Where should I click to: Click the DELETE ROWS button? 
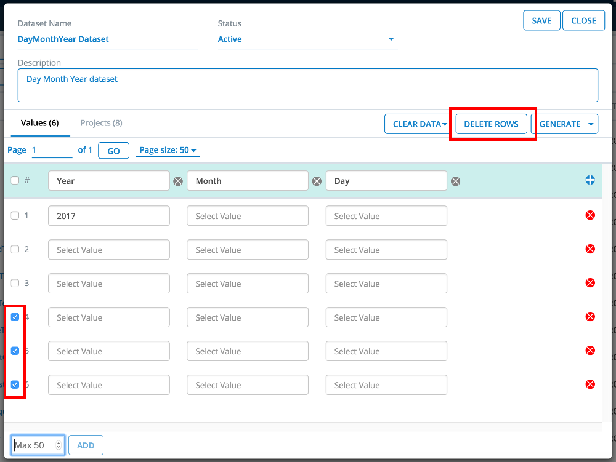pos(491,124)
